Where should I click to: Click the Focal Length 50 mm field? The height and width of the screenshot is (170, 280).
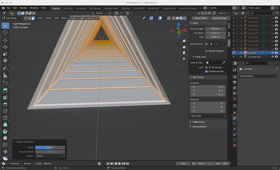(x=215, y=29)
